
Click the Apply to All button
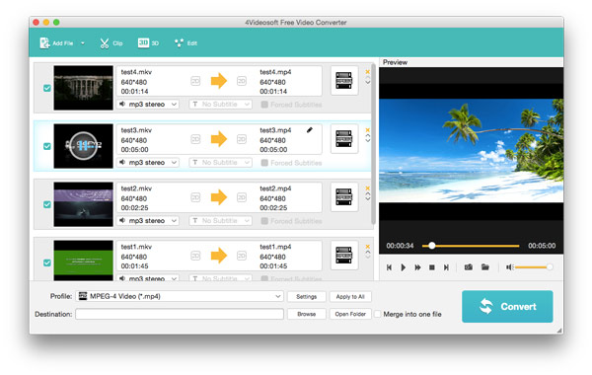350,296
